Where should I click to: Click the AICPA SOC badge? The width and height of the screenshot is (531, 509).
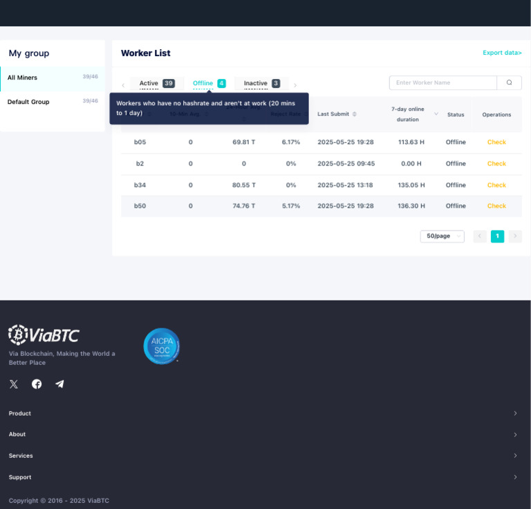[x=162, y=346]
